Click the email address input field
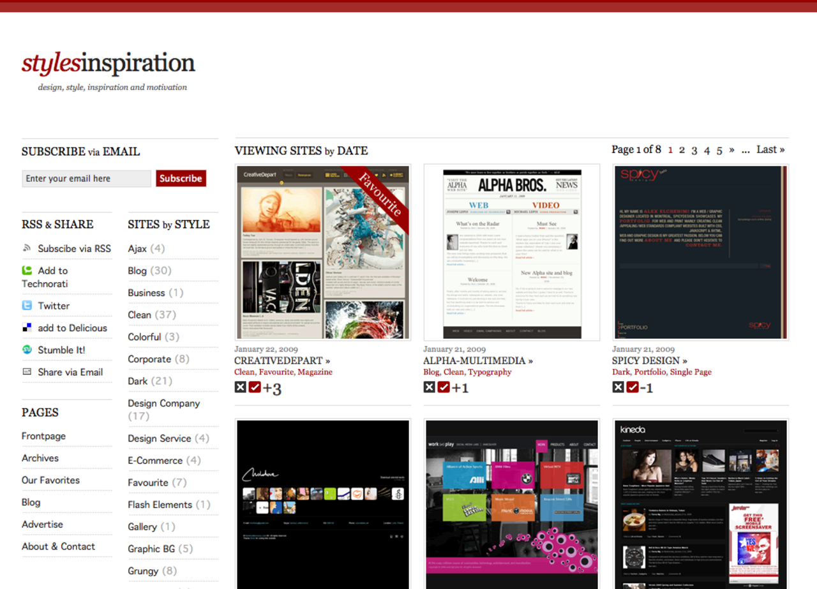The height and width of the screenshot is (589, 817). tap(86, 179)
